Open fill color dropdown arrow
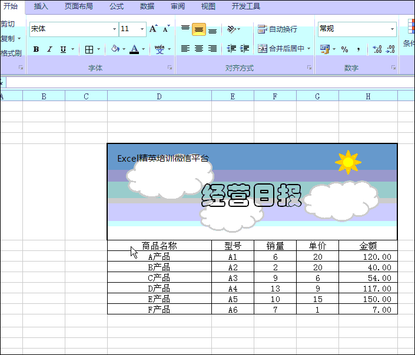This screenshot has height=355, width=415. (124, 49)
